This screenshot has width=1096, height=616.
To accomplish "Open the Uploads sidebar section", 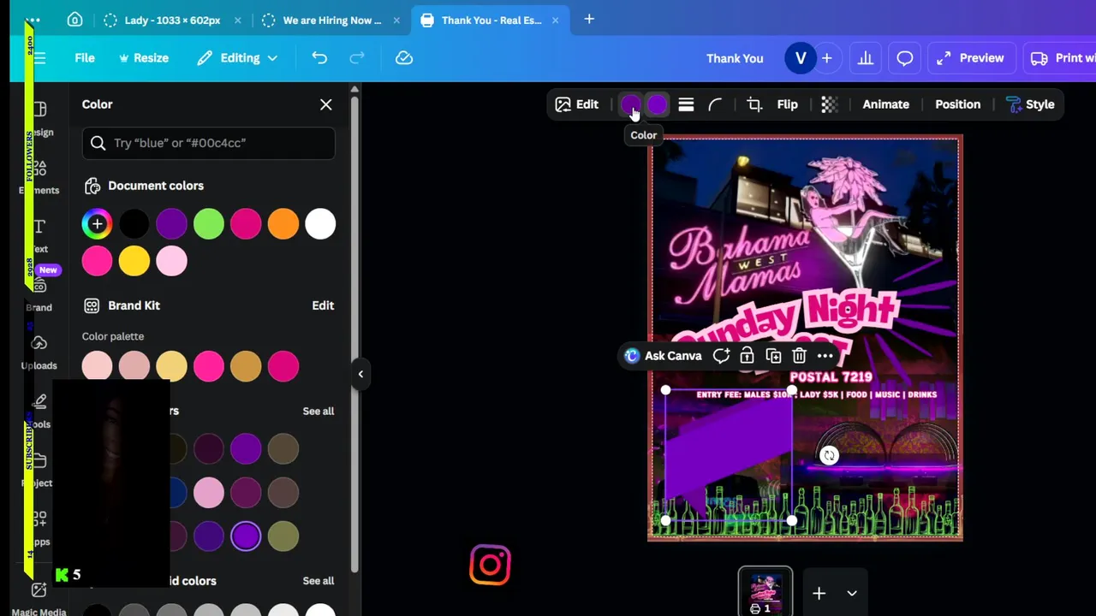I will [39, 352].
